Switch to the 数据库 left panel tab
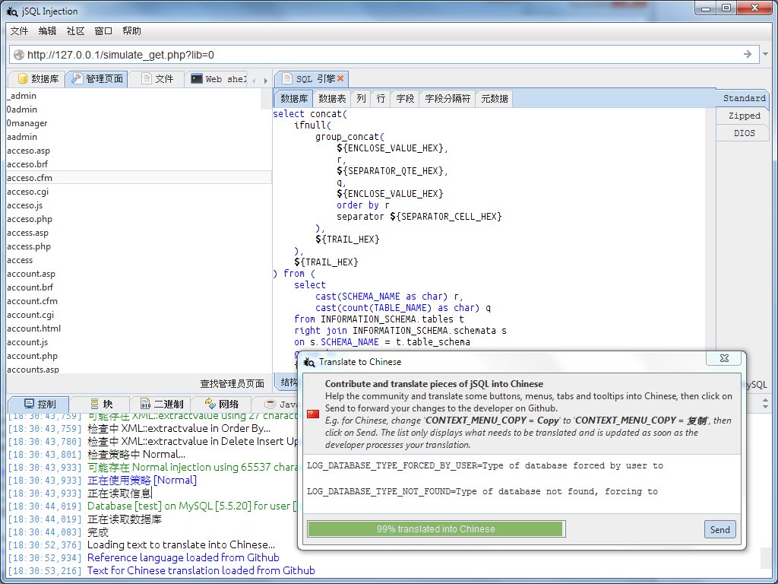Viewport: 778px width, 584px height. click(37, 79)
